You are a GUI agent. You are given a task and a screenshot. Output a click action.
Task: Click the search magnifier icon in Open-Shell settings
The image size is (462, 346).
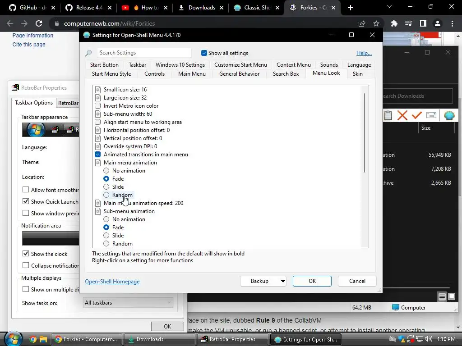click(x=88, y=53)
